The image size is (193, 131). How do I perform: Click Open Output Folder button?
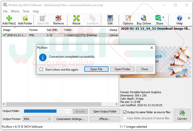tap(105, 111)
